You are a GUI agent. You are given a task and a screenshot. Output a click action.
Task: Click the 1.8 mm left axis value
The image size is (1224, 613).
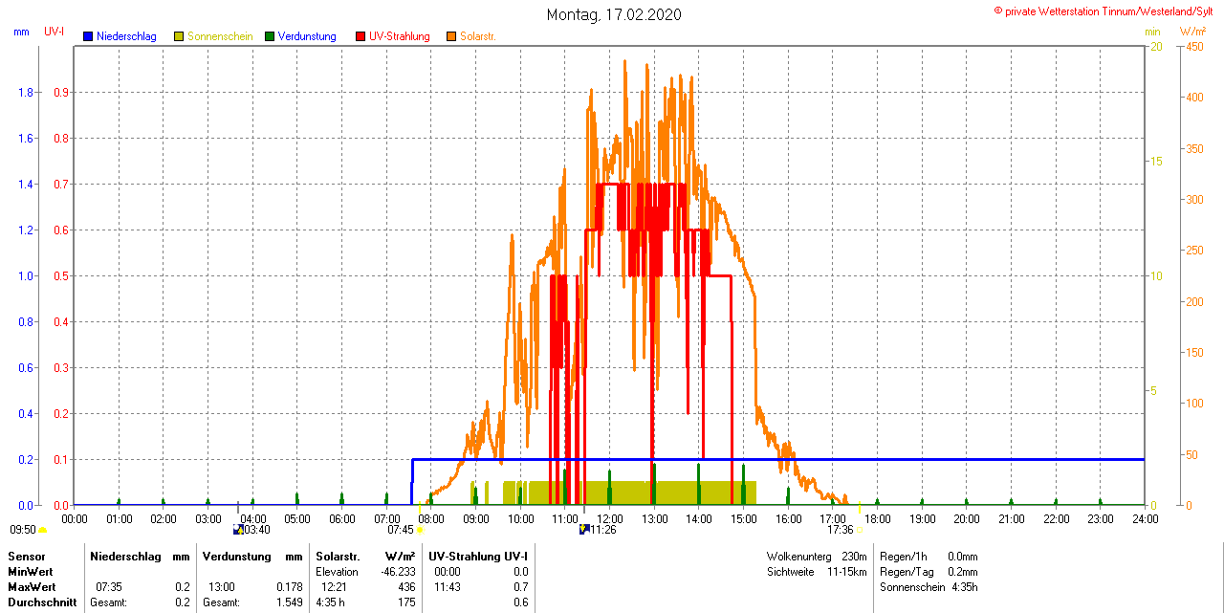pos(26,93)
